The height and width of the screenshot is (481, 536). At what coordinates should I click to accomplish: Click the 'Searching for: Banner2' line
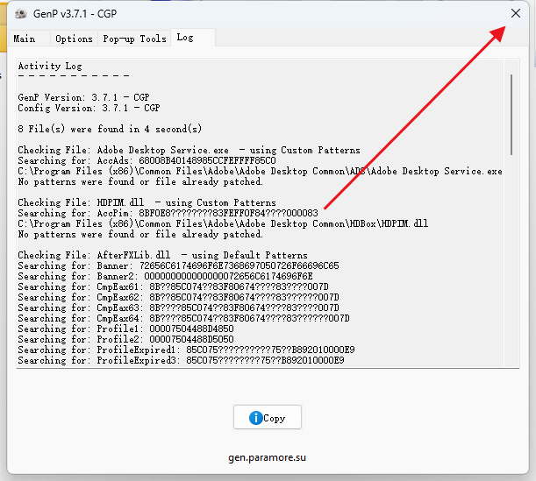pyautogui.click(x=166, y=276)
